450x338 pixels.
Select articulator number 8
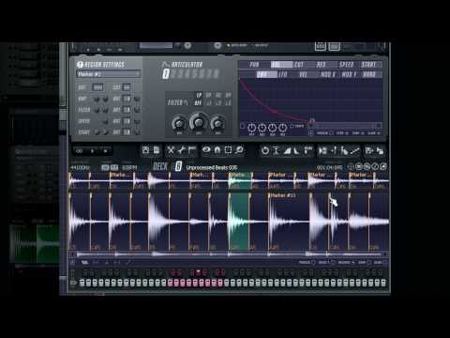click(x=216, y=74)
